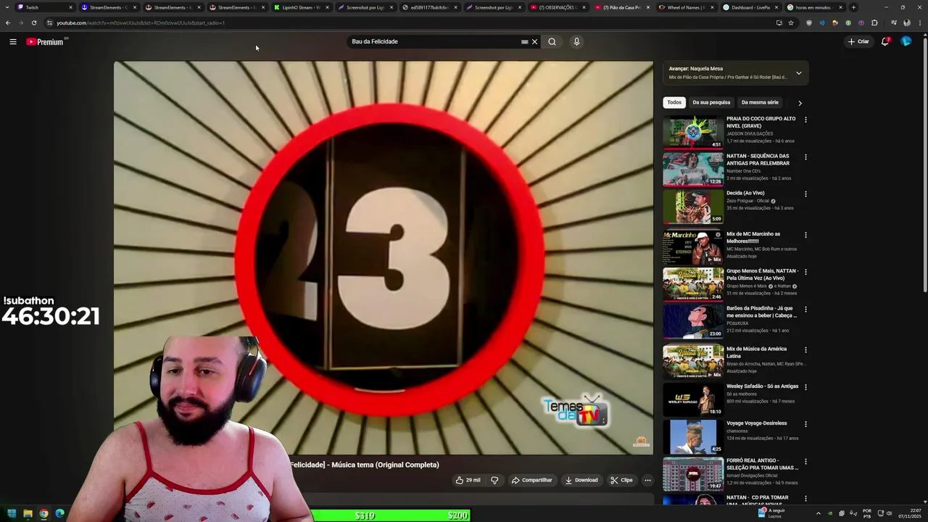Open the YouTube hamburger guide menu
Viewport: 928px width, 522px height.
click(13, 41)
